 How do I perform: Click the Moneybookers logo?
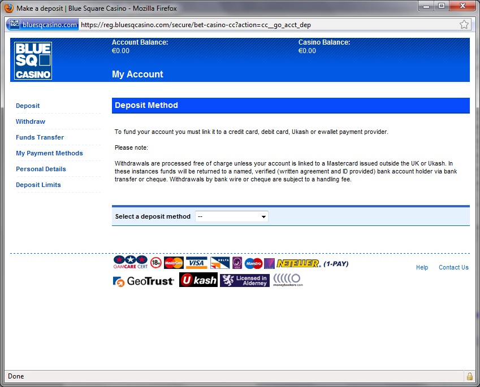(x=288, y=280)
